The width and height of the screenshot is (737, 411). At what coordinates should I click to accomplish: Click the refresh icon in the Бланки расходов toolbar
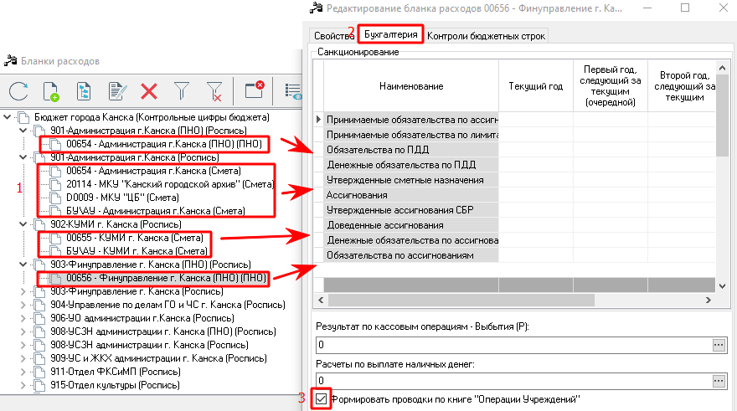tap(18, 90)
